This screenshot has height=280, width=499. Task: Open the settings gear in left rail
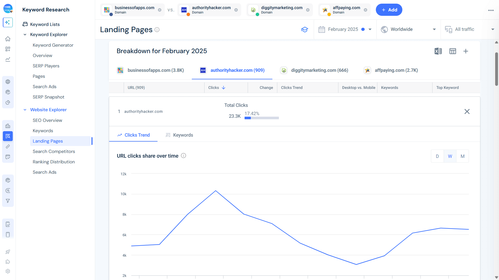pyautogui.click(x=8, y=271)
